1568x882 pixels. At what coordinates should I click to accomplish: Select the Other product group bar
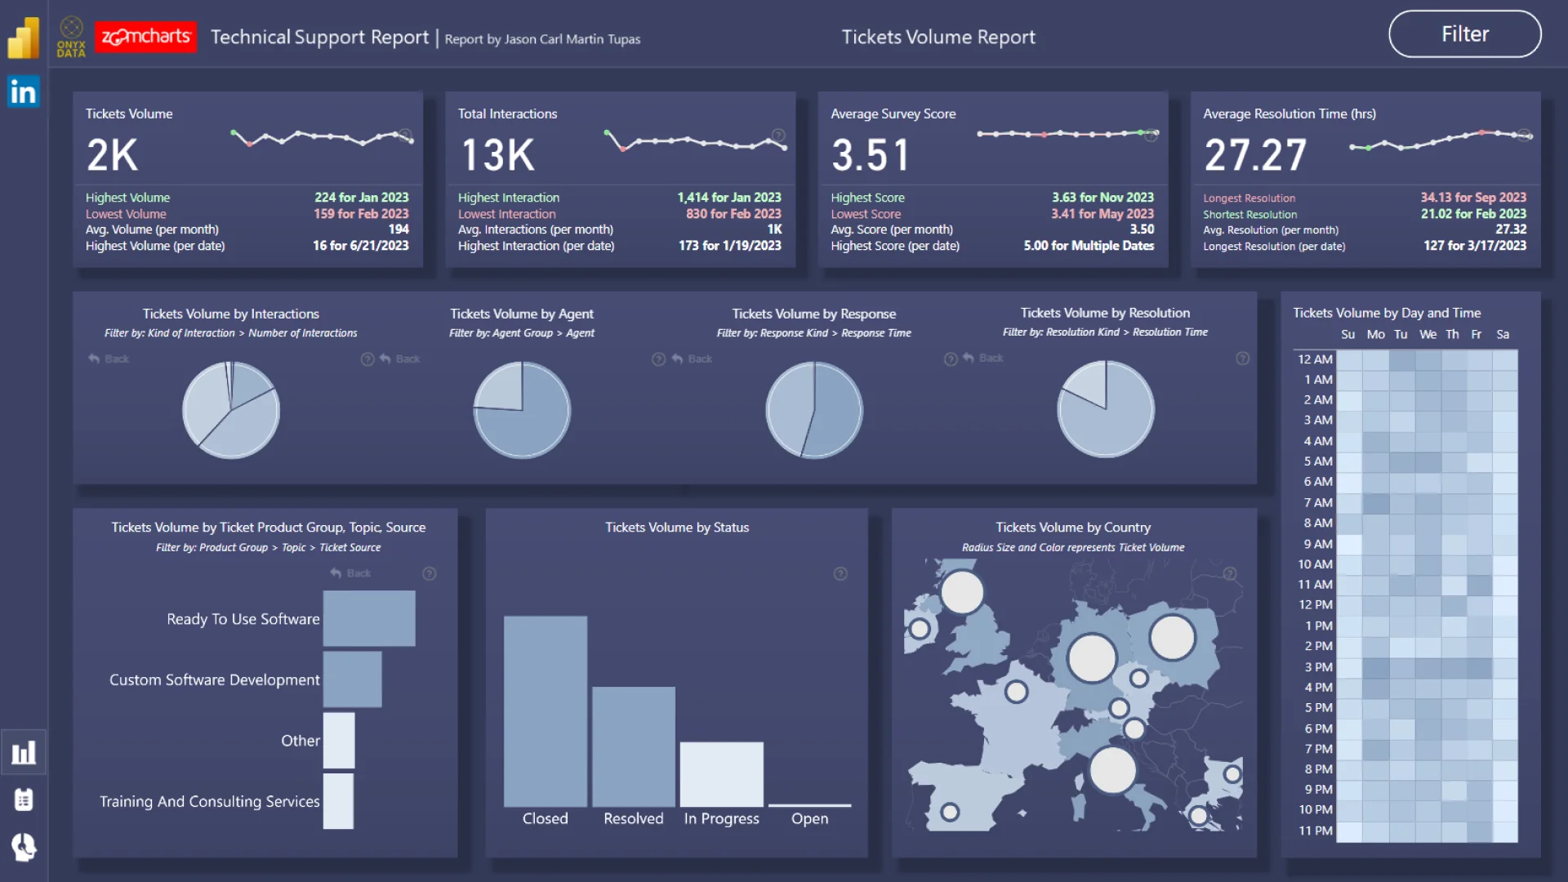(339, 741)
